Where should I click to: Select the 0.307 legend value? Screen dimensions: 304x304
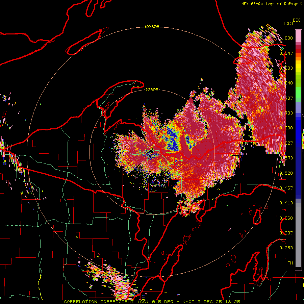click(286, 233)
